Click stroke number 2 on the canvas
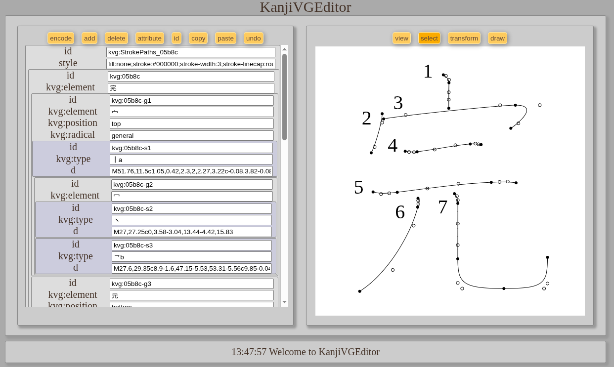Screen dimensions: 614x367 [x=366, y=118]
